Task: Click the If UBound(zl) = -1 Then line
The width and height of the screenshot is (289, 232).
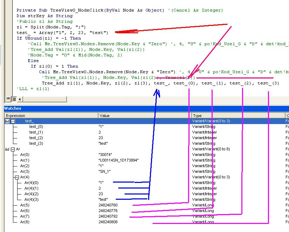Action: (x=49, y=38)
